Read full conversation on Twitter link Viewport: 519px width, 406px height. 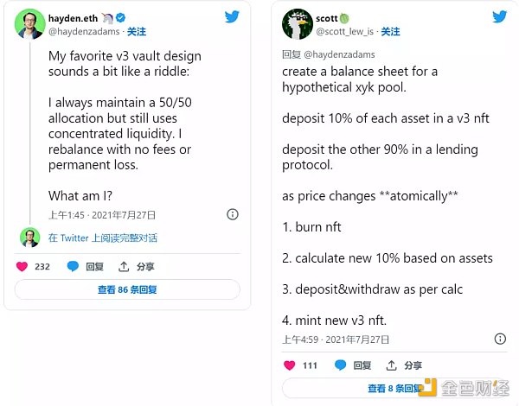pos(102,238)
